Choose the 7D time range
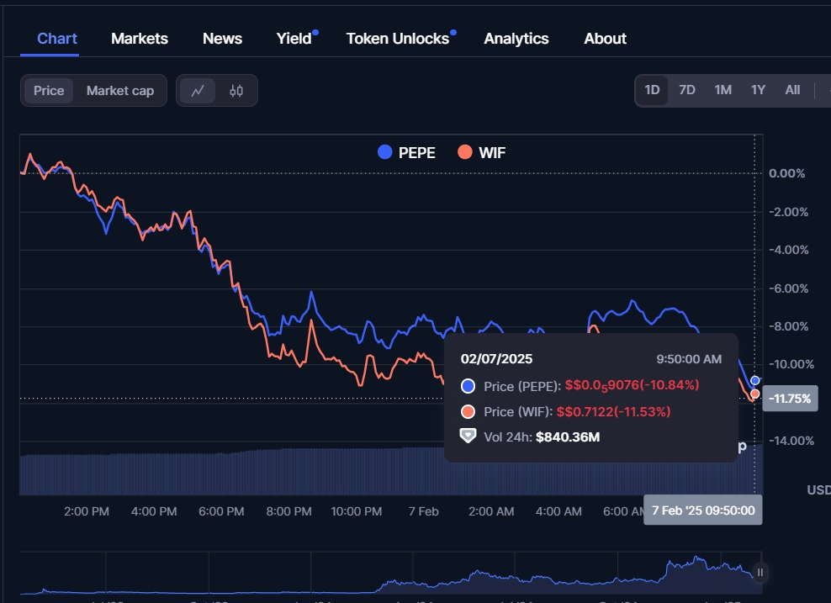Image resolution: width=831 pixels, height=603 pixels. click(687, 90)
